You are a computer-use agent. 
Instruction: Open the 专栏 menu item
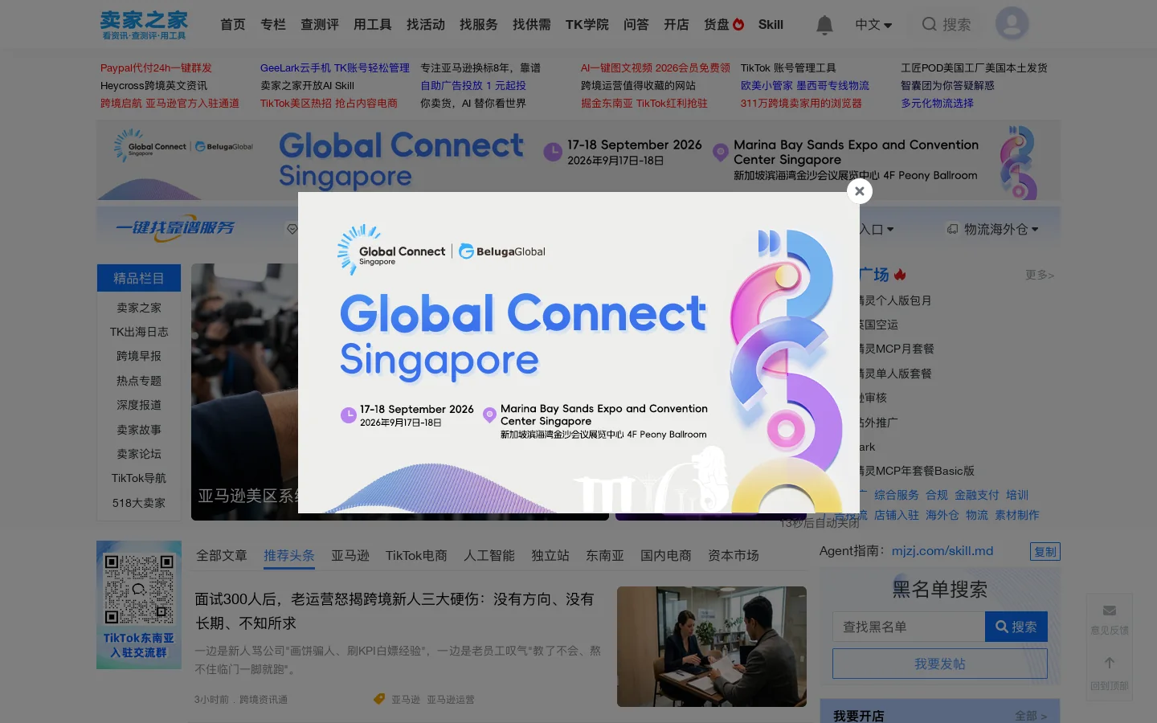click(273, 25)
